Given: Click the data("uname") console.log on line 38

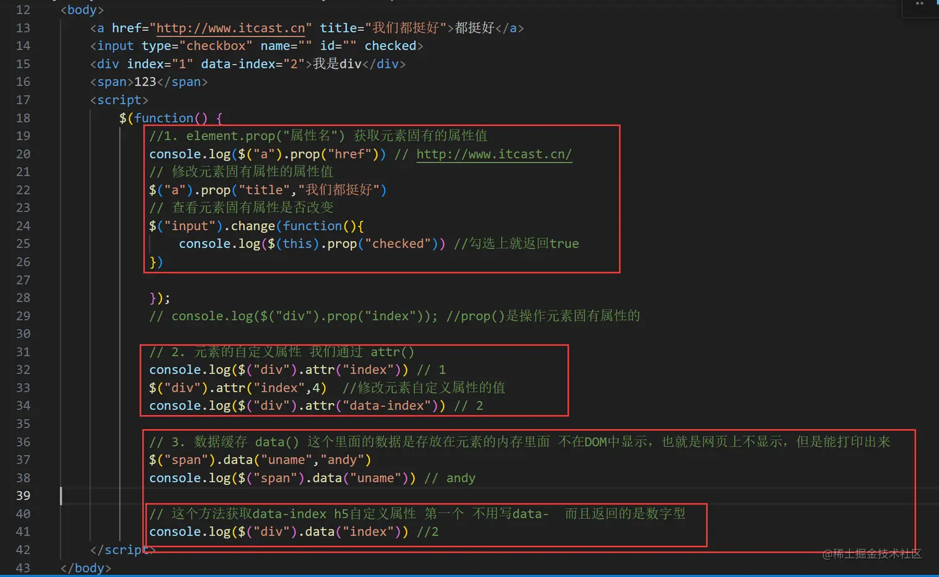Looking at the screenshot, I should click(x=283, y=478).
